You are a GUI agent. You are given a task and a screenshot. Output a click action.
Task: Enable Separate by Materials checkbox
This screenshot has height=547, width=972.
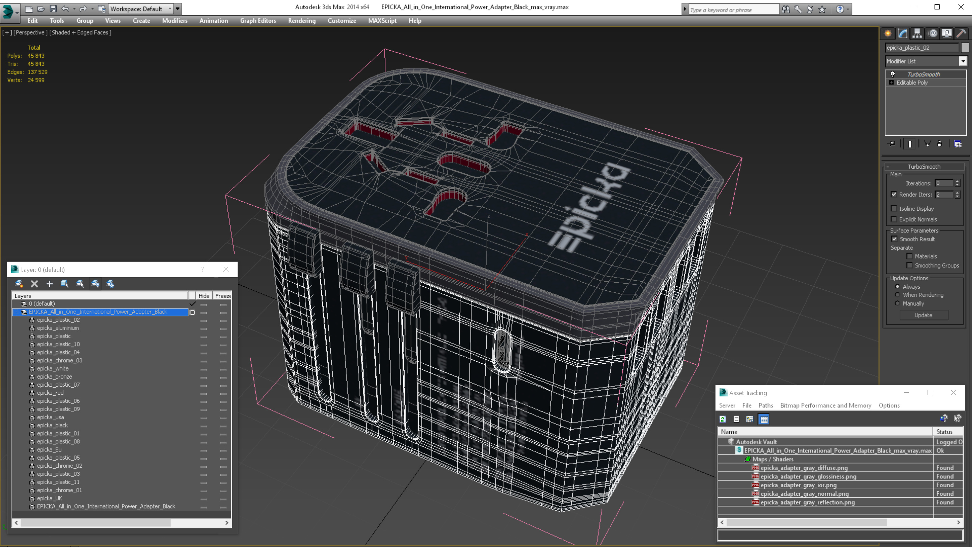pyautogui.click(x=910, y=256)
